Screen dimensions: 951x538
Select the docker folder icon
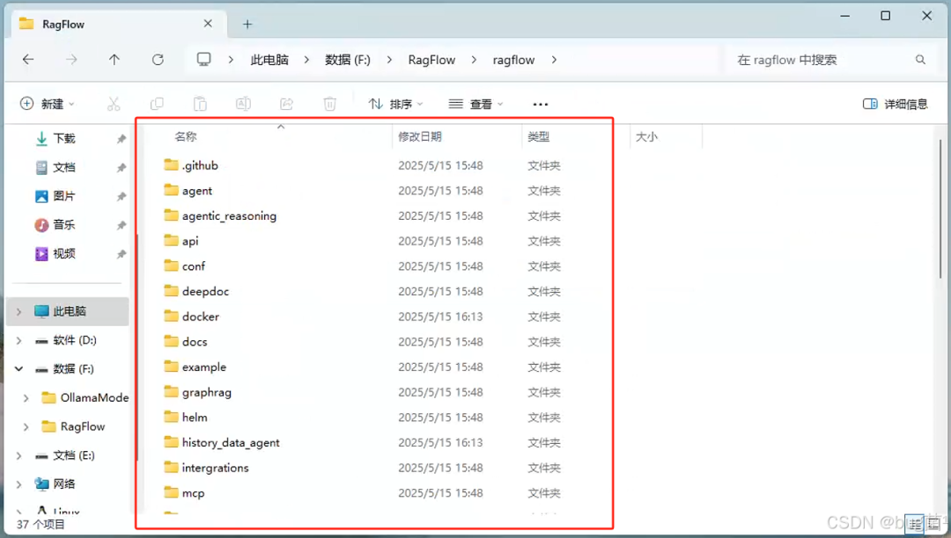click(x=172, y=316)
